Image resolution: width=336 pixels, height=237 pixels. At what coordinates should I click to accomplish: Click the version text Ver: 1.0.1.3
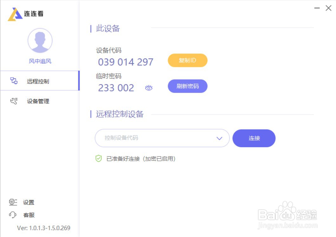43,228
